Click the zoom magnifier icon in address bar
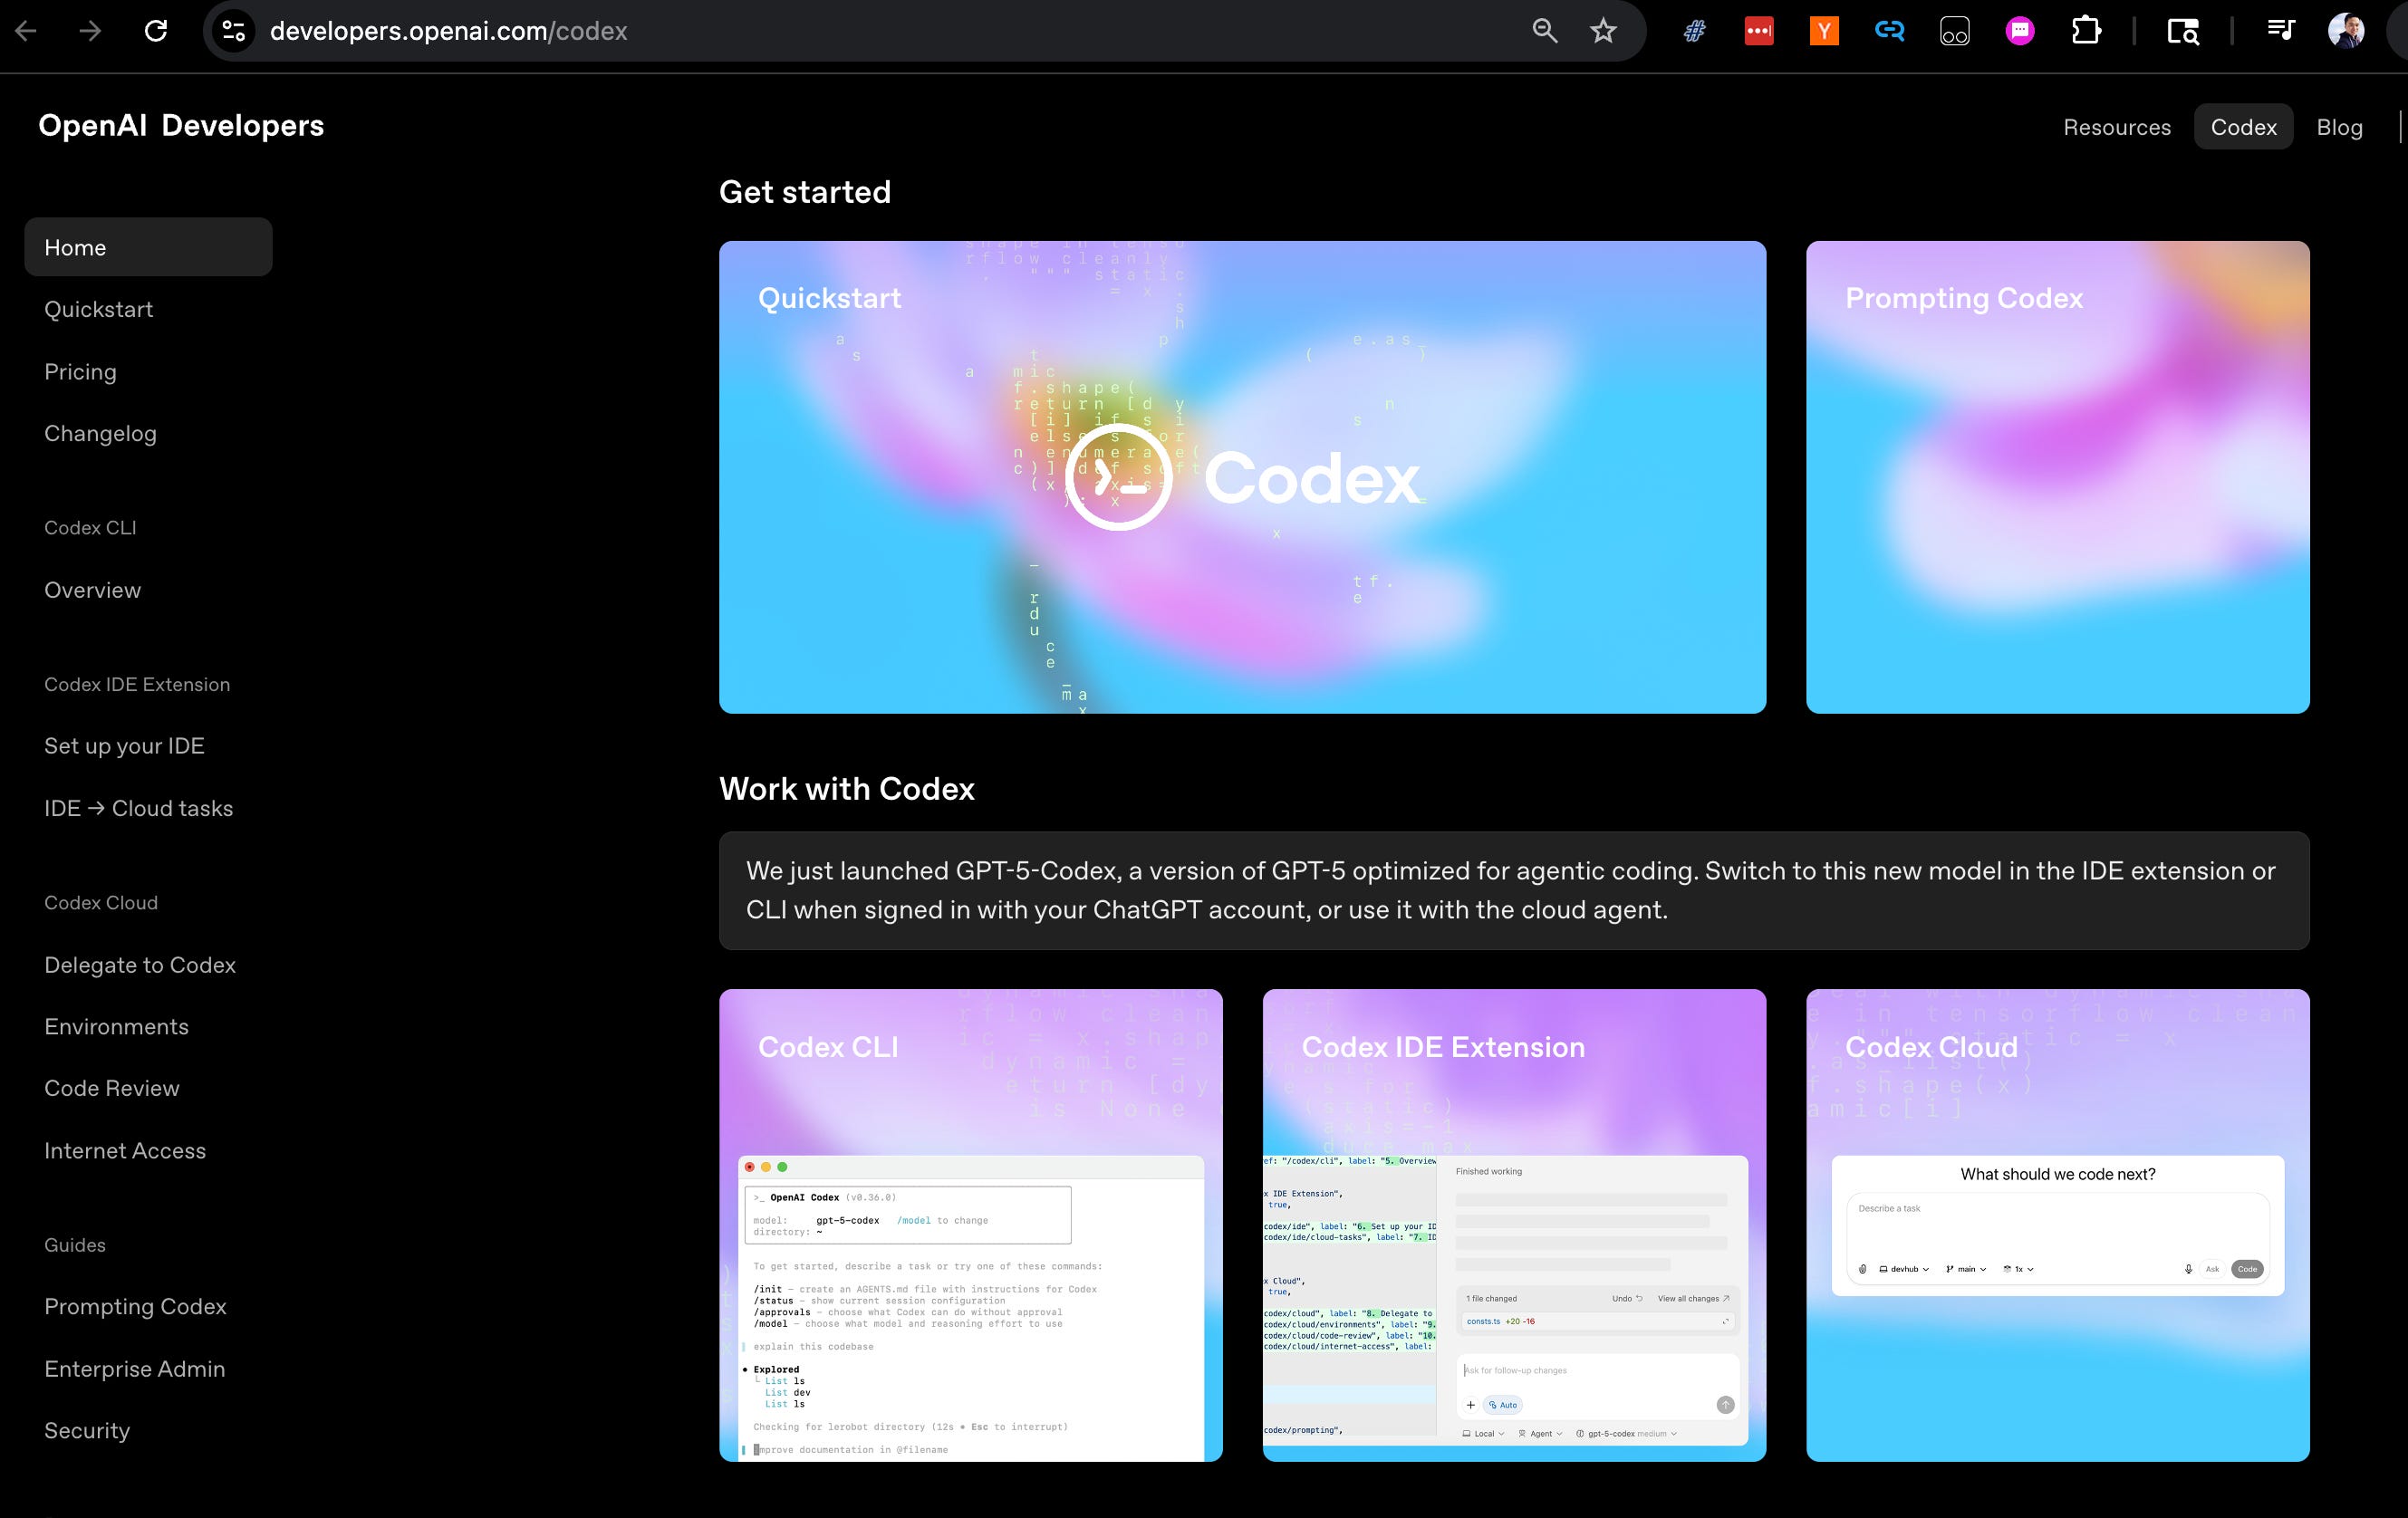2408x1518 pixels. coord(1545,31)
